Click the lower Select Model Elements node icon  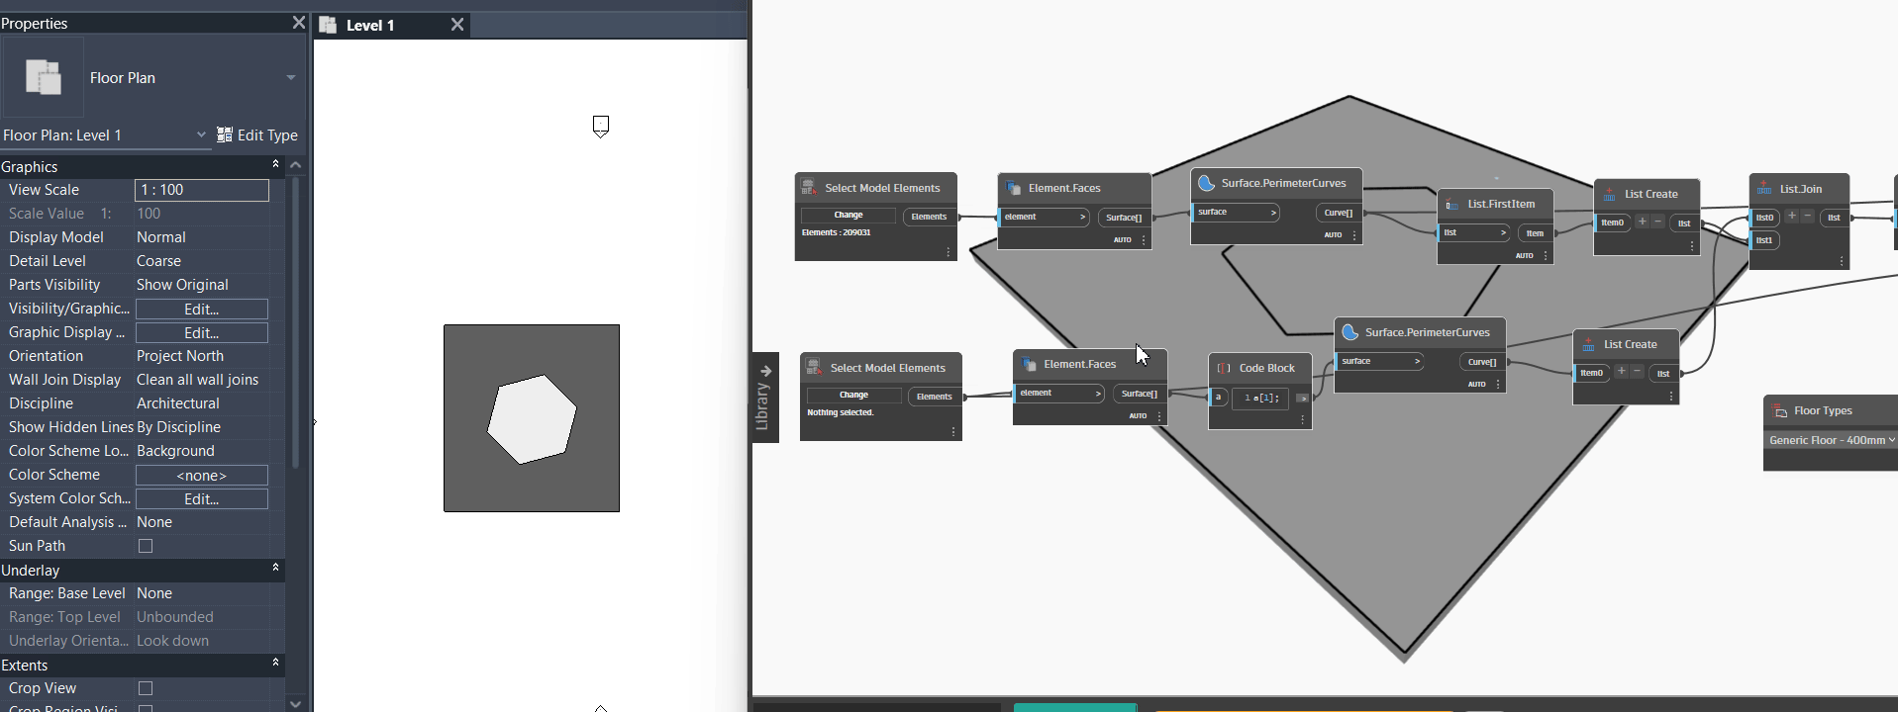coord(814,367)
